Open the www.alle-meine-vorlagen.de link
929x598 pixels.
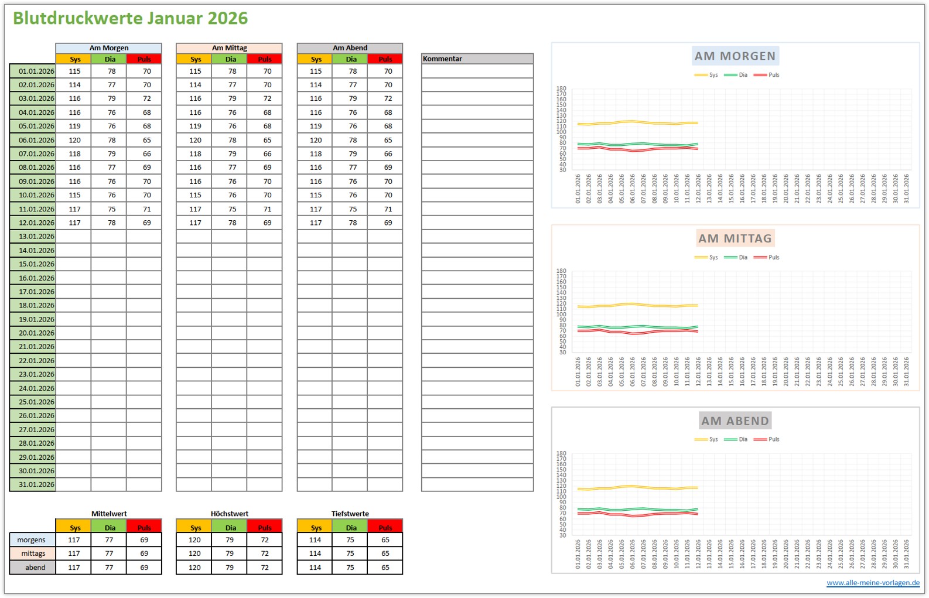tap(873, 583)
